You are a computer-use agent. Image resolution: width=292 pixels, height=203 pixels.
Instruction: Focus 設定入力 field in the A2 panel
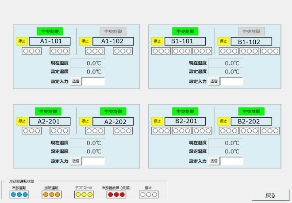(93, 161)
